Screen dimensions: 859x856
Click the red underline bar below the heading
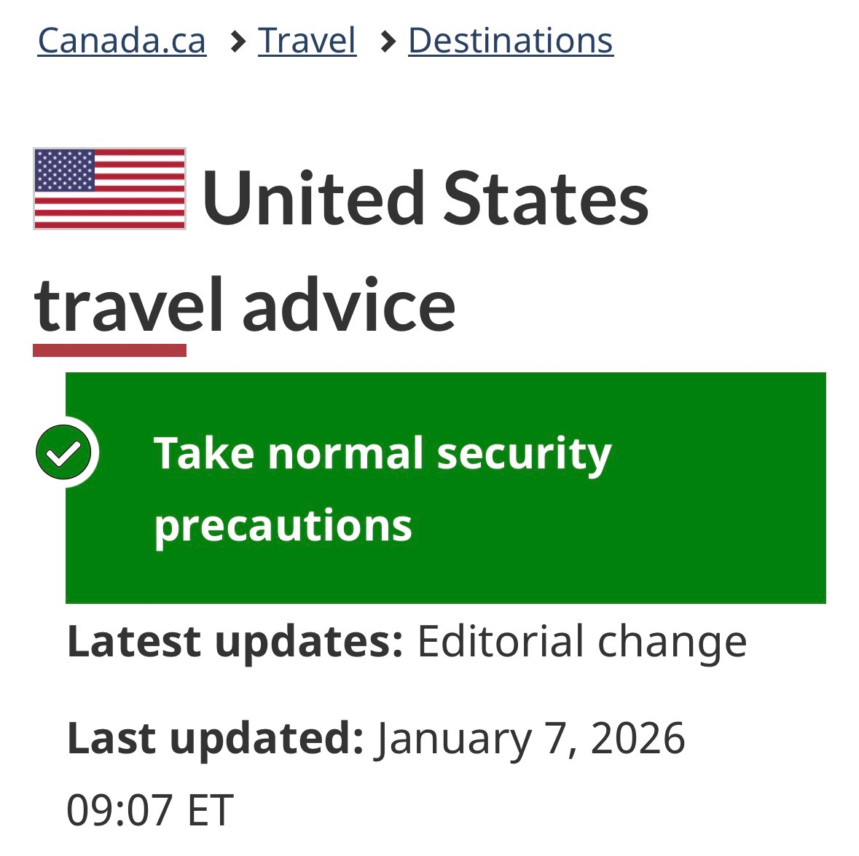(109, 350)
